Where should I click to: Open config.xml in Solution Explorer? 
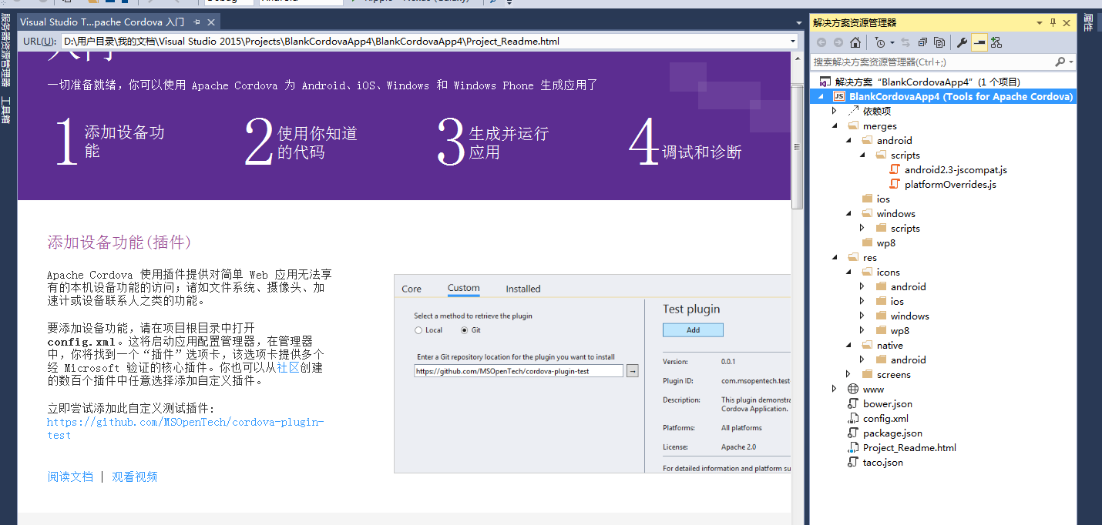(x=885, y=418)
